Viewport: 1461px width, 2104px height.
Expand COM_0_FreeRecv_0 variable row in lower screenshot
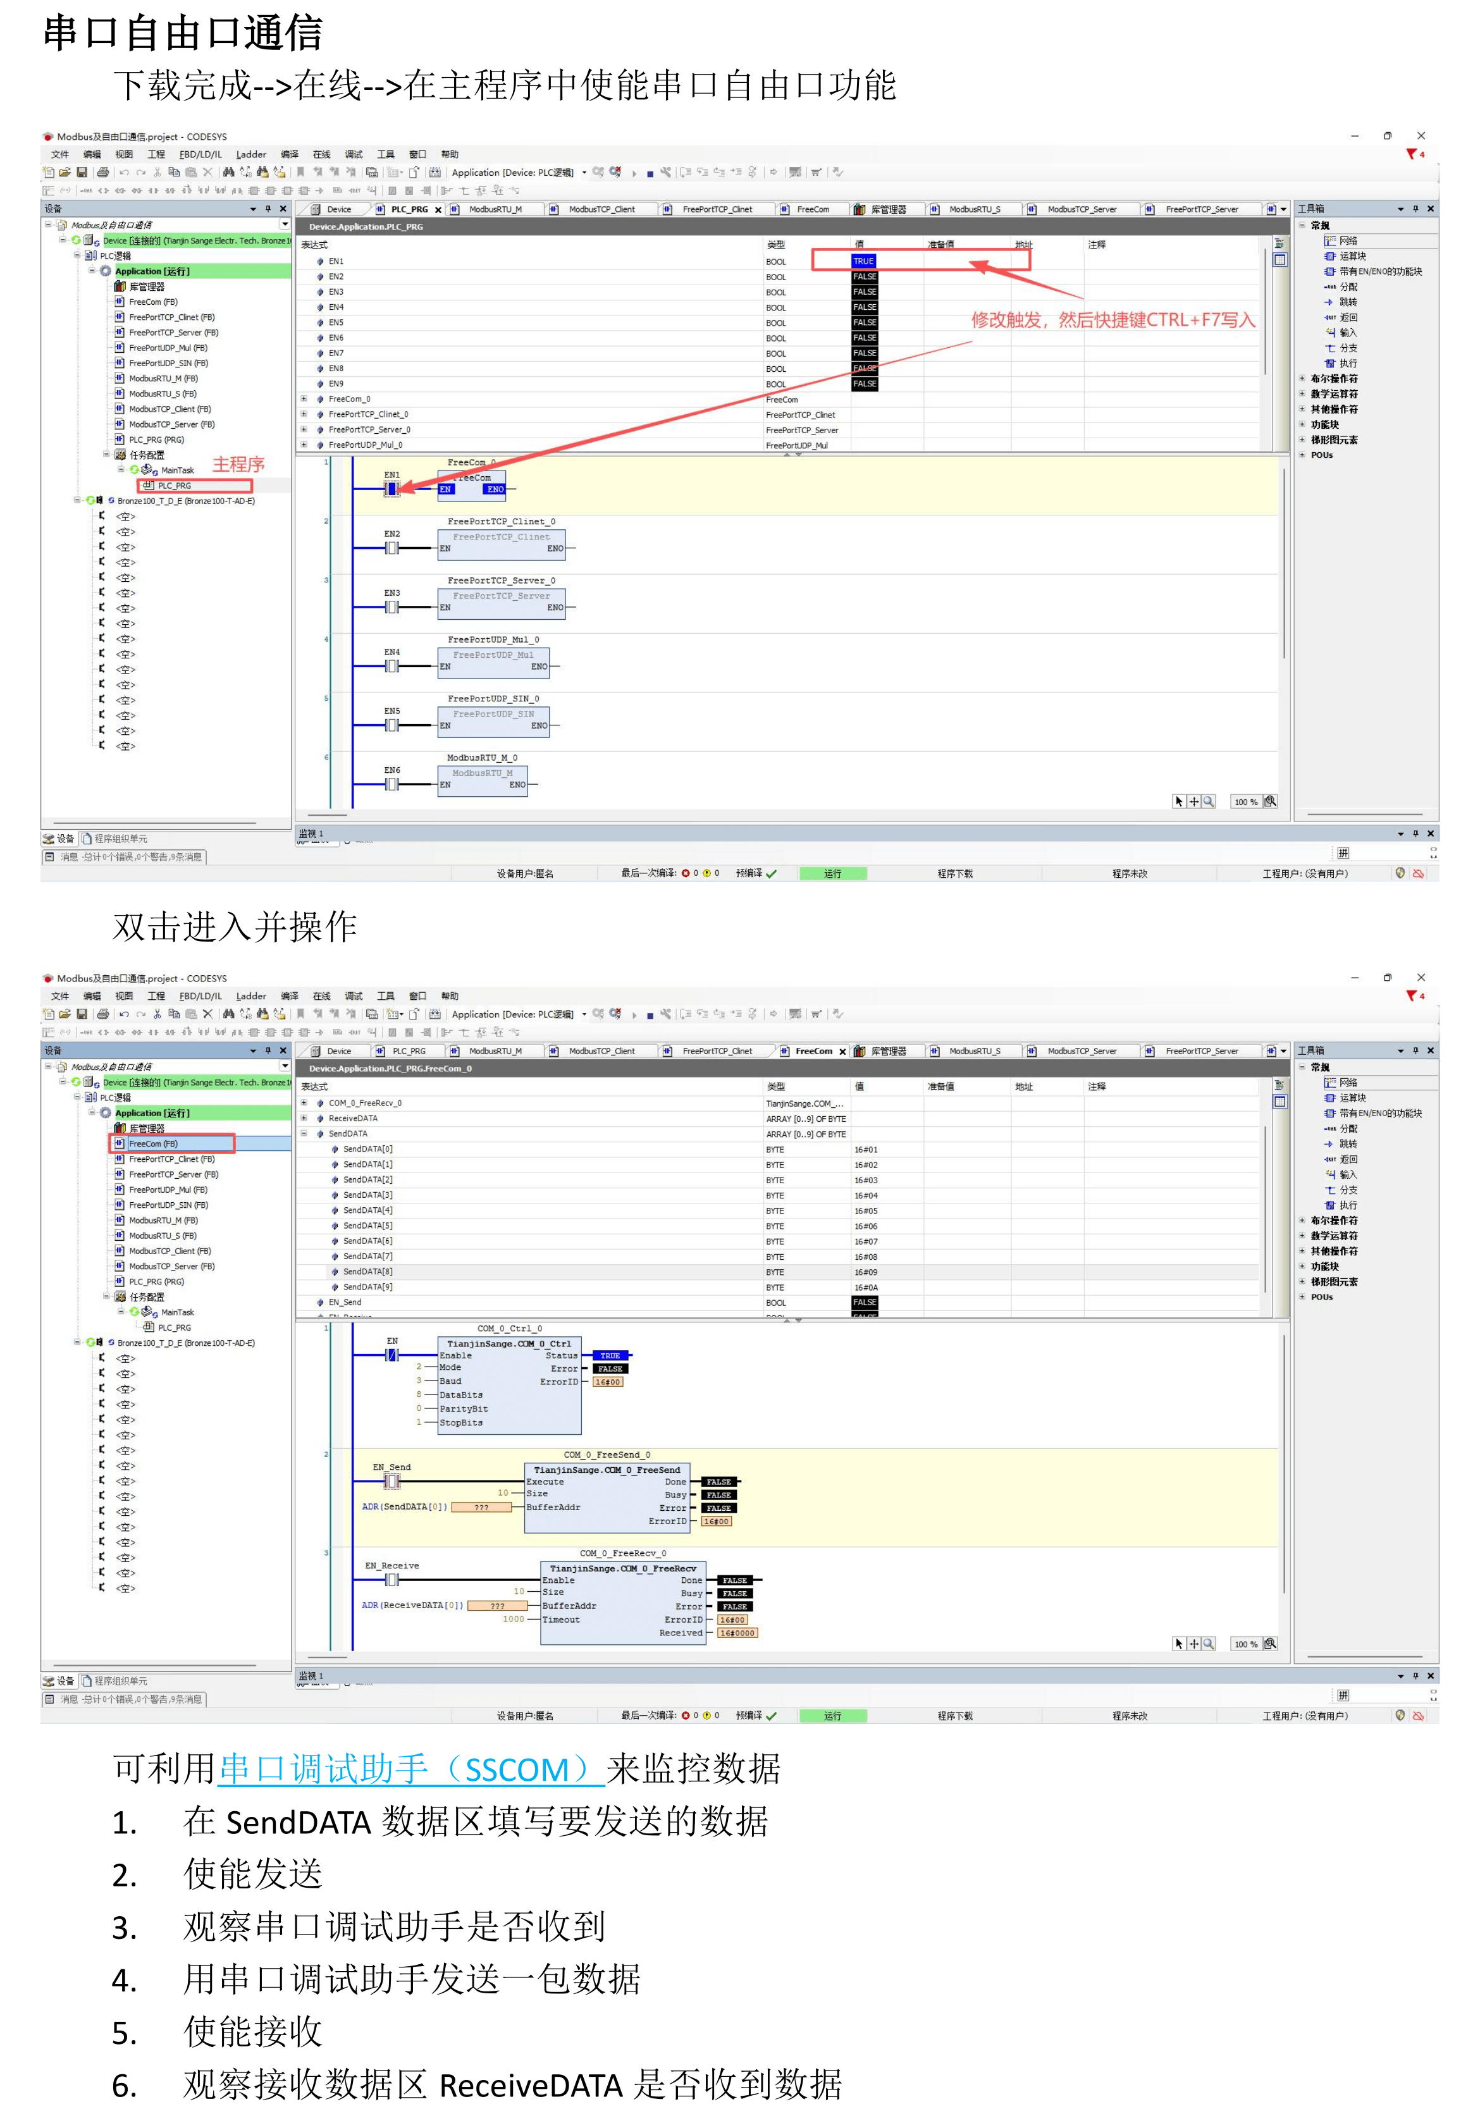pos(304,1103)
